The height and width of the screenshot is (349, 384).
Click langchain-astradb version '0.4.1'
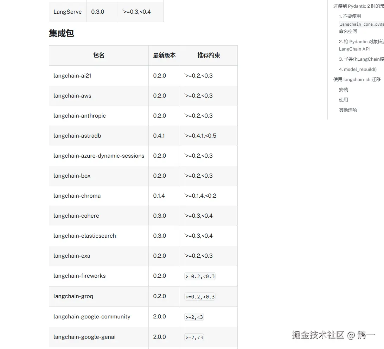click(159, 136)
